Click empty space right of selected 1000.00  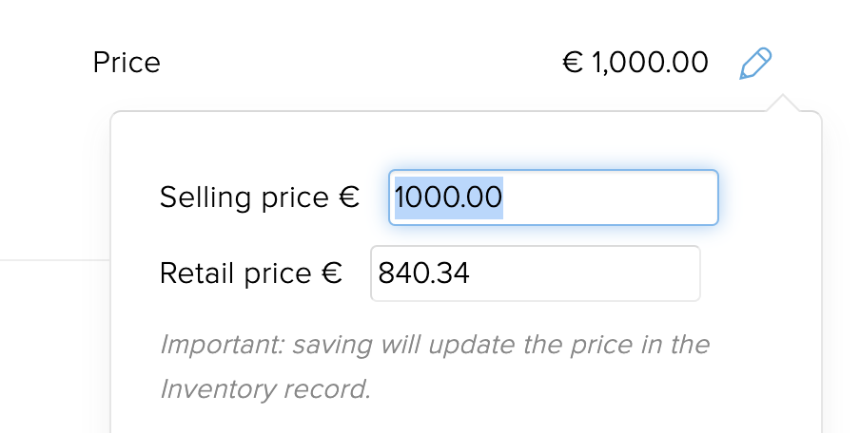coord(609,198)
